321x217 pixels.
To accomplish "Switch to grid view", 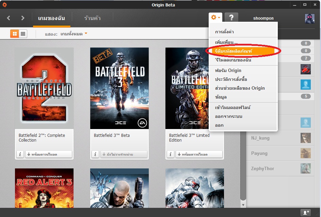I will [15, 34].
